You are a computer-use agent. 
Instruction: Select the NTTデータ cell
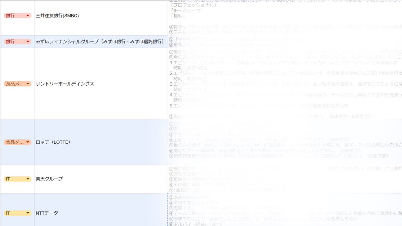click(101, 210)
